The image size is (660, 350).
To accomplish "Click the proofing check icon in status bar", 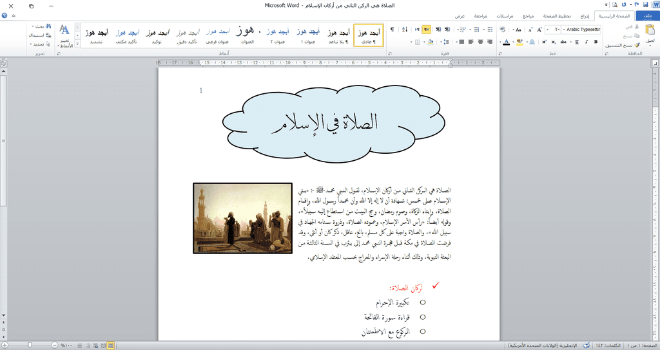I will [587, 345].
